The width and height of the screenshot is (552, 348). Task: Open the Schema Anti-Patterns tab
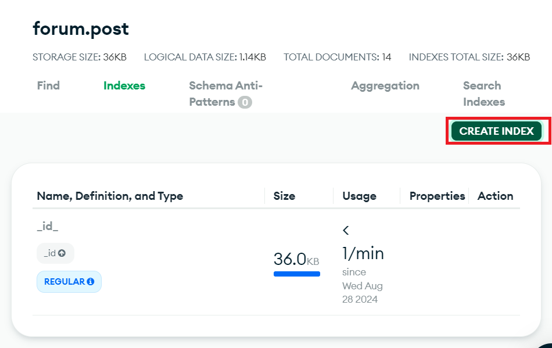click(225, 94)
